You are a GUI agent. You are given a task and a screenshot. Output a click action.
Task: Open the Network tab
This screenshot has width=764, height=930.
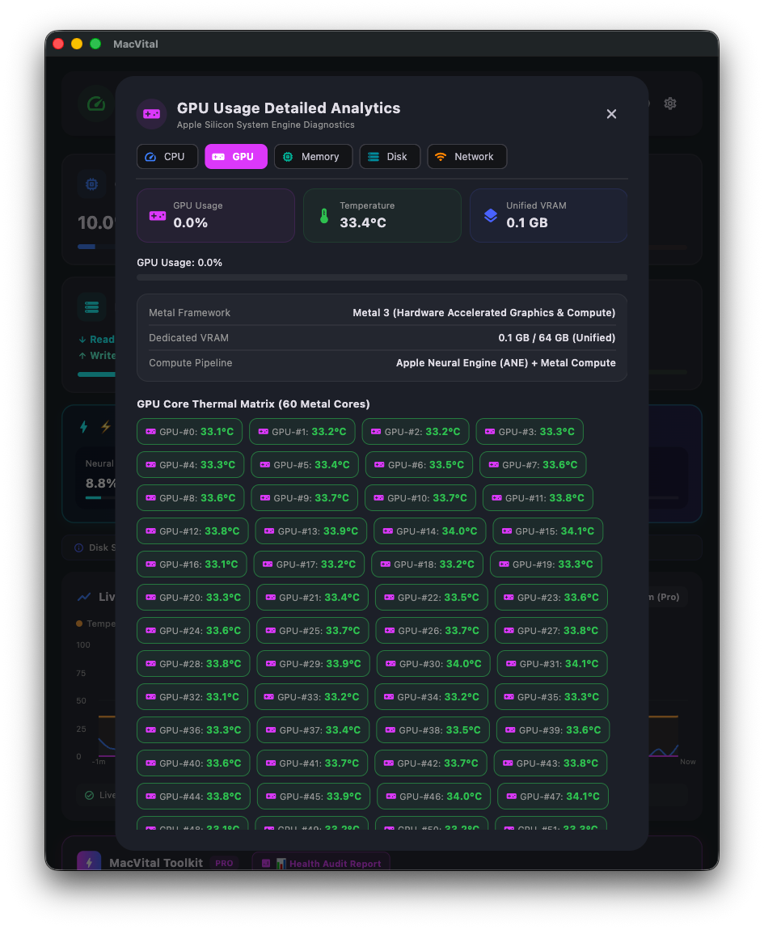pos(466,157)
